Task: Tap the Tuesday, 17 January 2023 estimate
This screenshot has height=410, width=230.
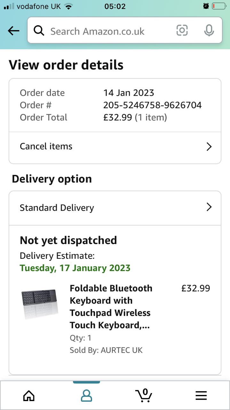Action: 75,268
